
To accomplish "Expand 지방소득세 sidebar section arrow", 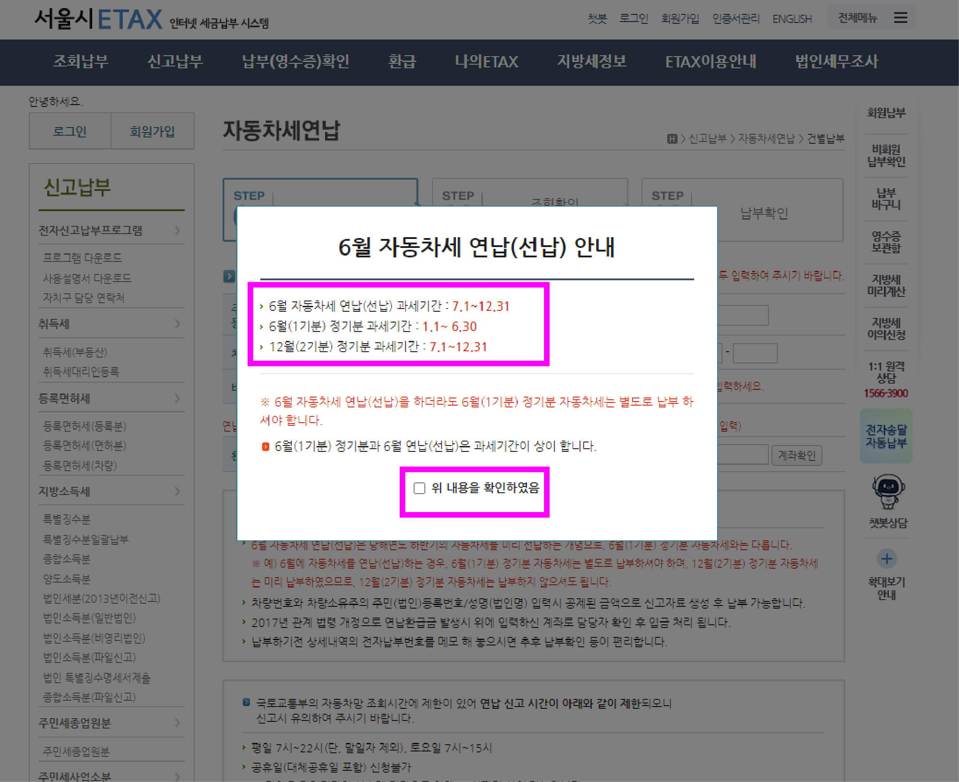I will (177, 491).
